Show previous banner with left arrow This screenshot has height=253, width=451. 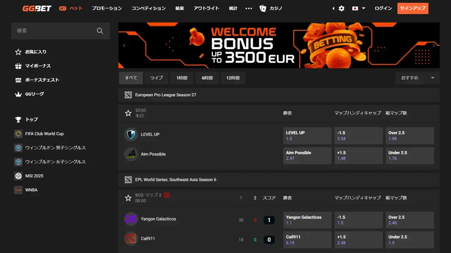point(124,45)
